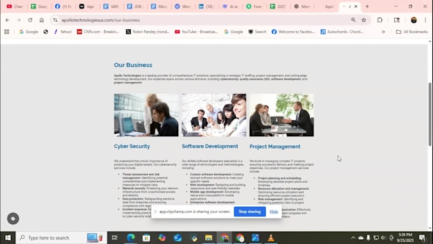Open VLC media player from the taskbar
Viewport: 433px width, 244px height.
pyautogui.click(x=271, y=238)
